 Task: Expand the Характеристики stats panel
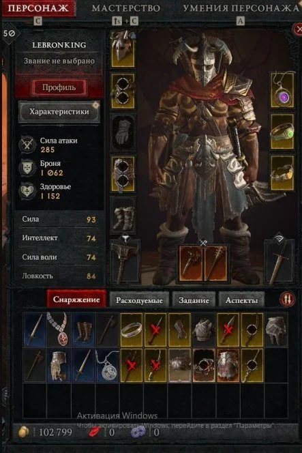click(59, 111)
